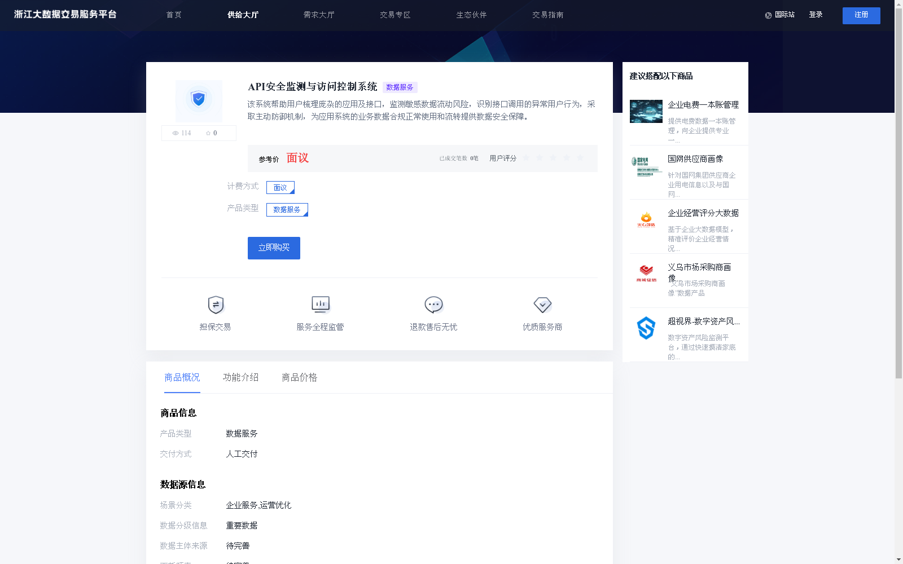Viewport: 903px width, 564px height.
Task: Open 企业电费一本账管理 thumbnail image
Action: click(646, 111)
